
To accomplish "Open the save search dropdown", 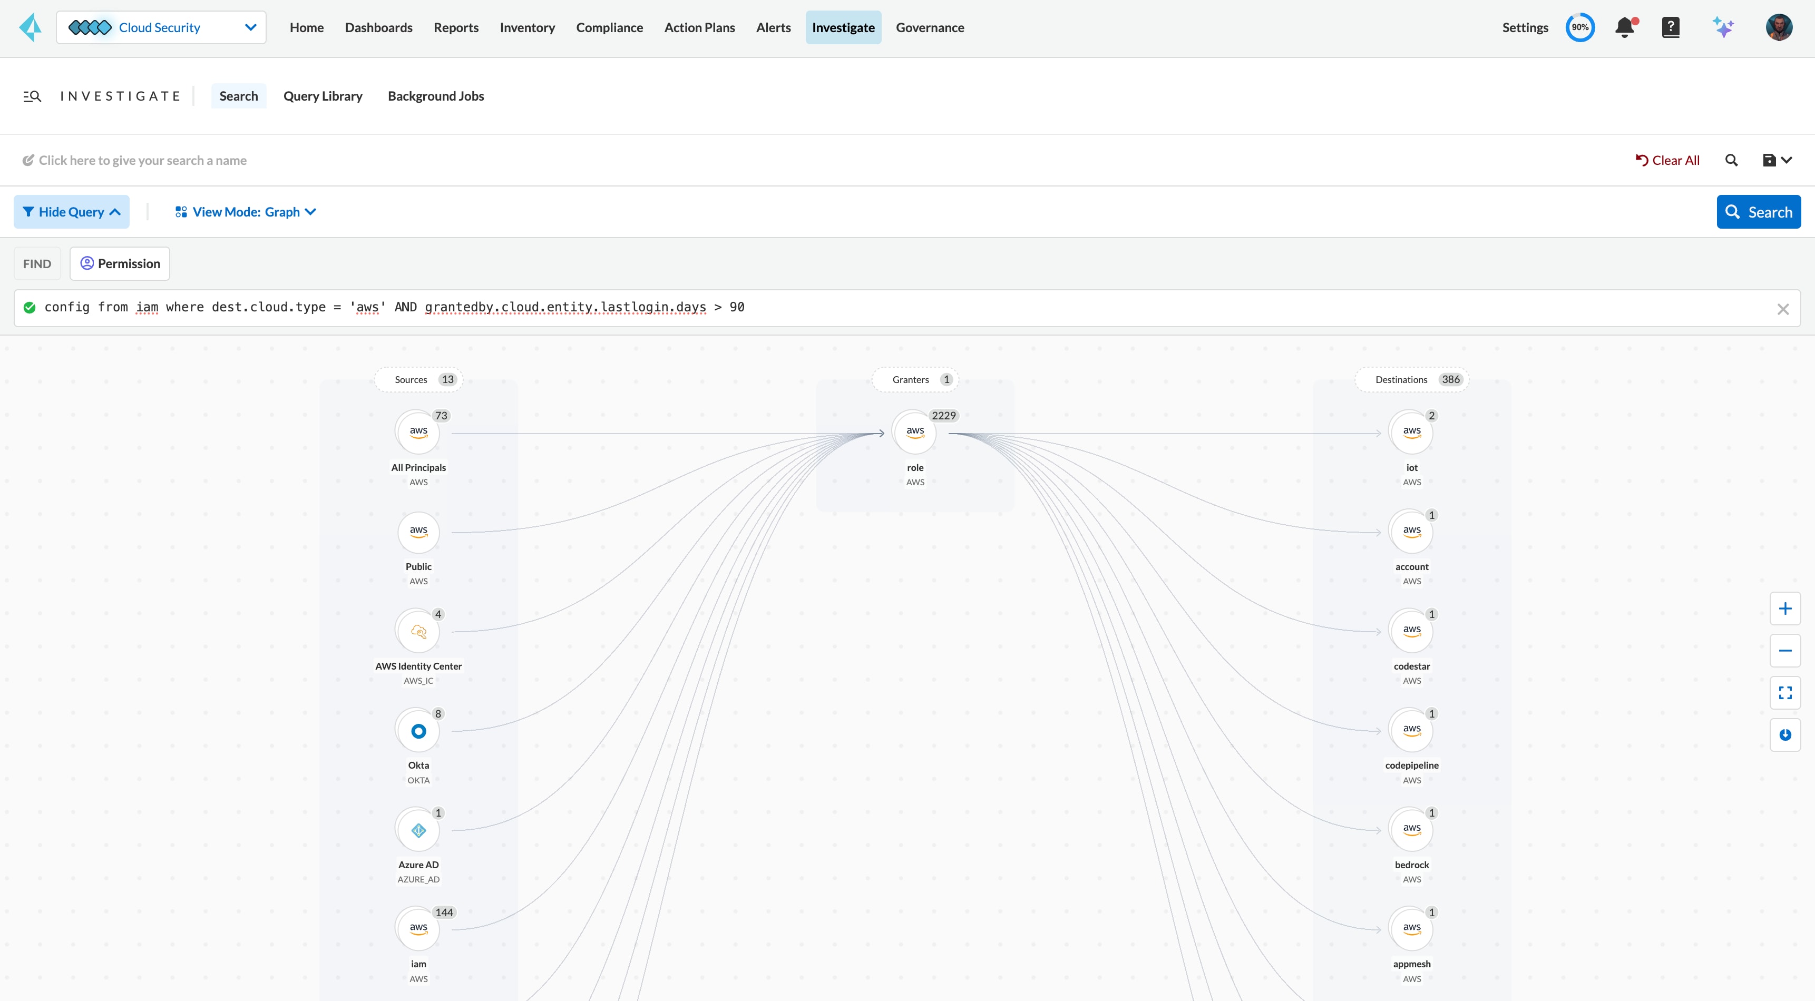I will pyautogui.click(x=1777, y=161).
